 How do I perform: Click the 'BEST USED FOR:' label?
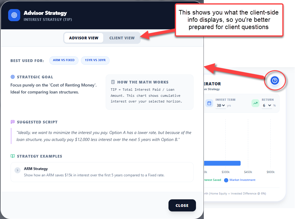coord(27,61)
